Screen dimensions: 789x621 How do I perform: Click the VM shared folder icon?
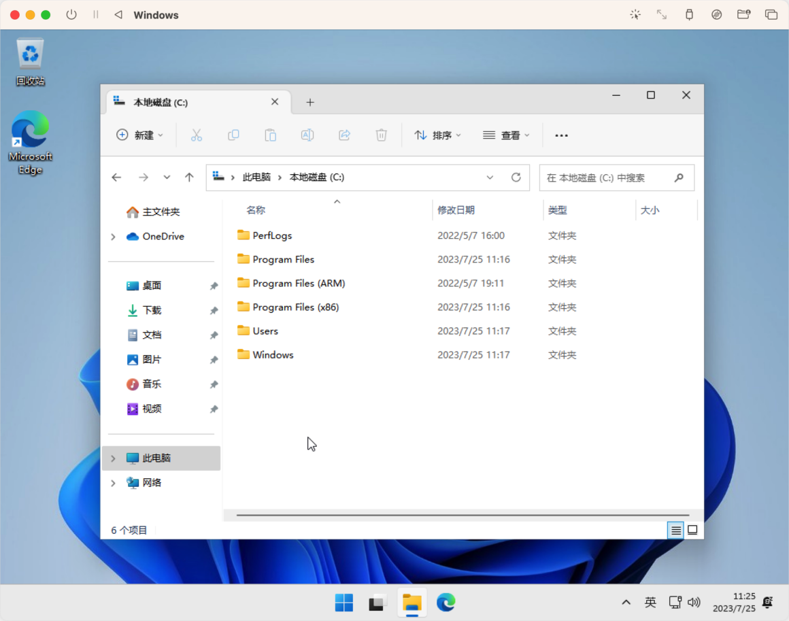pyautogui.click(x=743, y=14)
